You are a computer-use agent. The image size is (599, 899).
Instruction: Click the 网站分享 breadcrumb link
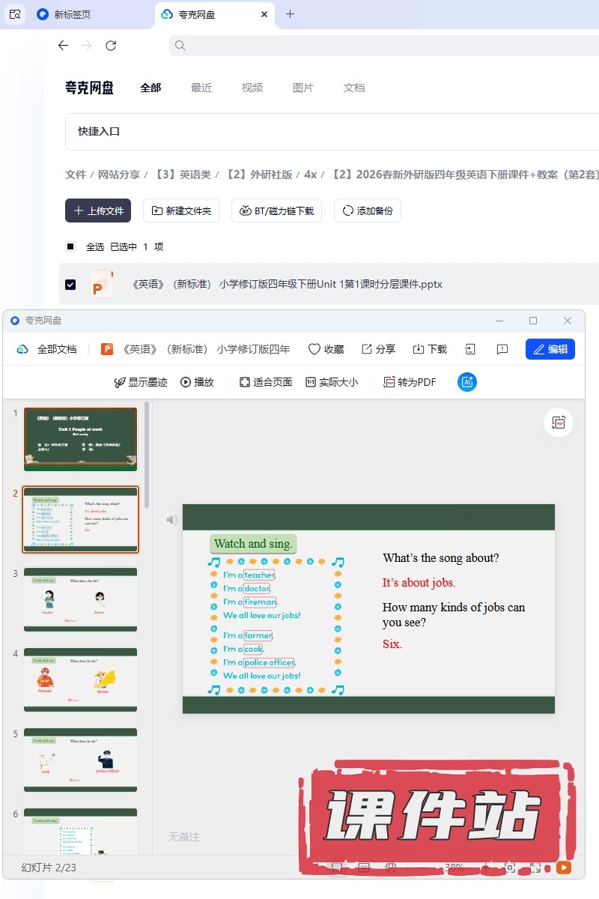(119, 175)
